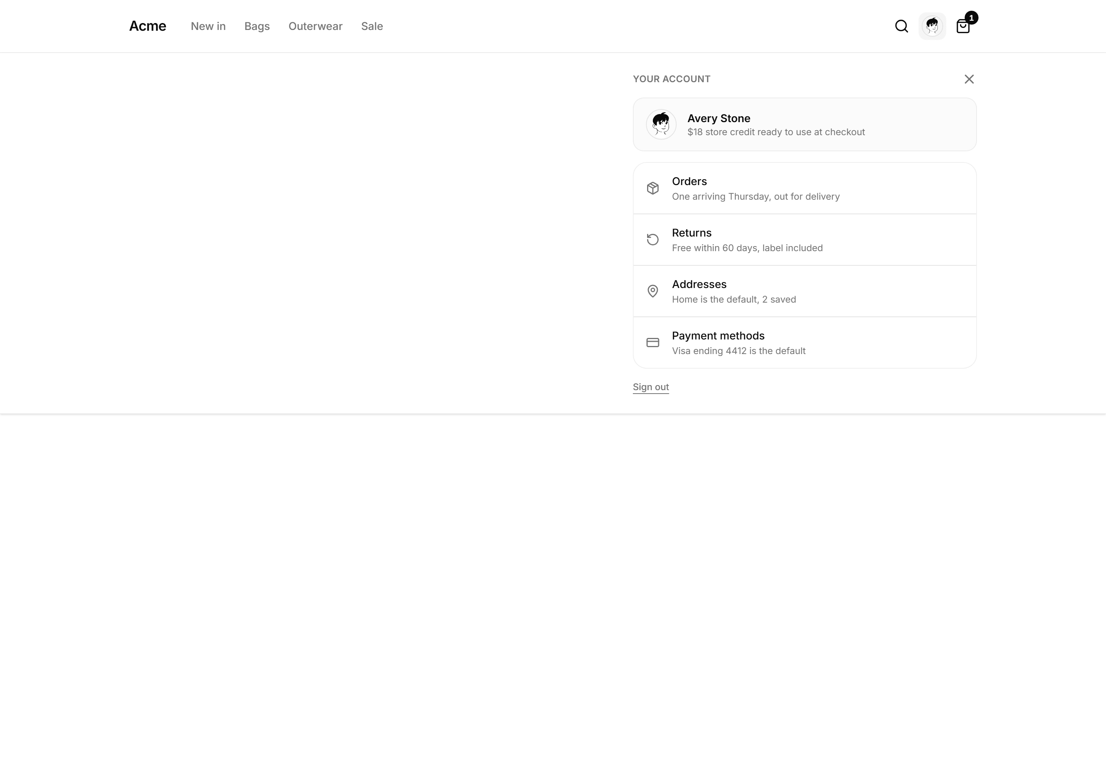Click the account avatar in header
1106x768 pixels.
[x=932, y=26]
